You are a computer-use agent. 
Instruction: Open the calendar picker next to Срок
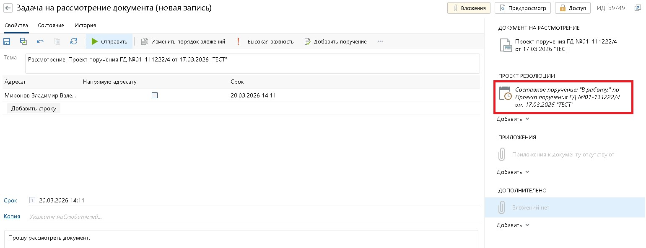(32, 200)
